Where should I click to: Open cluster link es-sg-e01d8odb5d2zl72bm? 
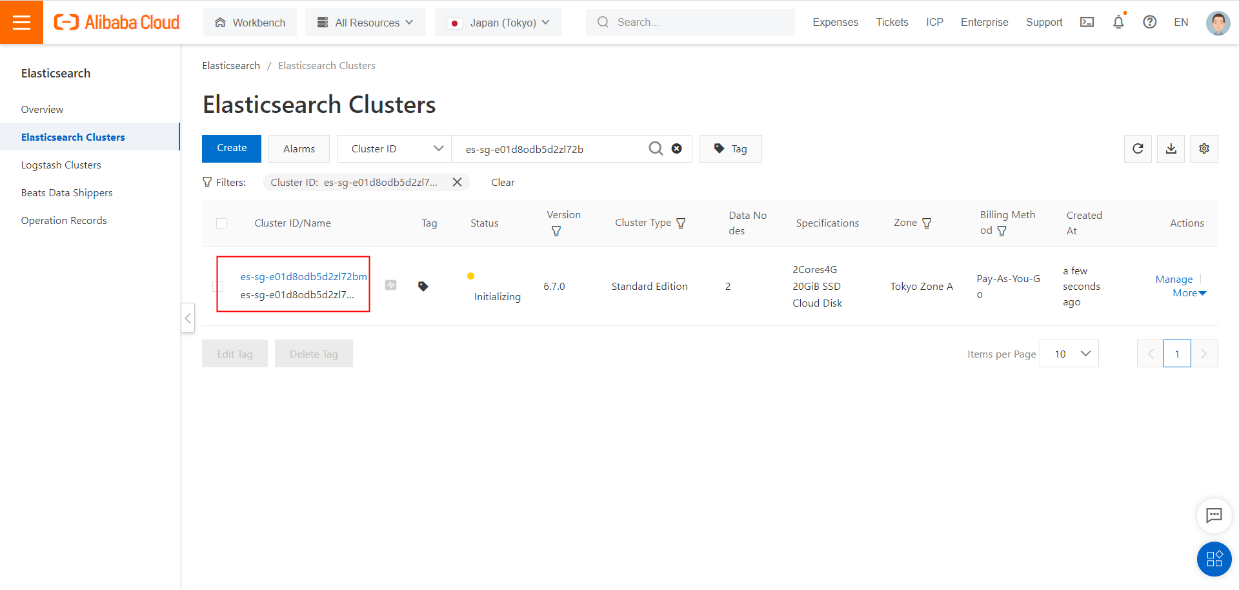coord(303,276)
